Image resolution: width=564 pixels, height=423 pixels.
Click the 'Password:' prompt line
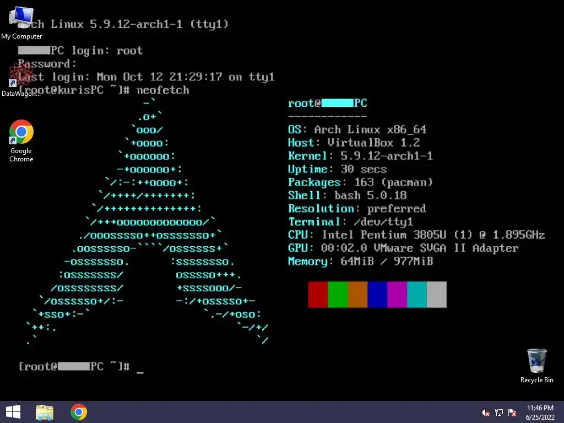pyautogui.click(x=47, y=64)
